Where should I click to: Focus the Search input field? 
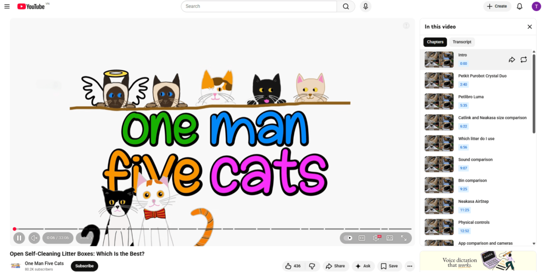point(259,6)
